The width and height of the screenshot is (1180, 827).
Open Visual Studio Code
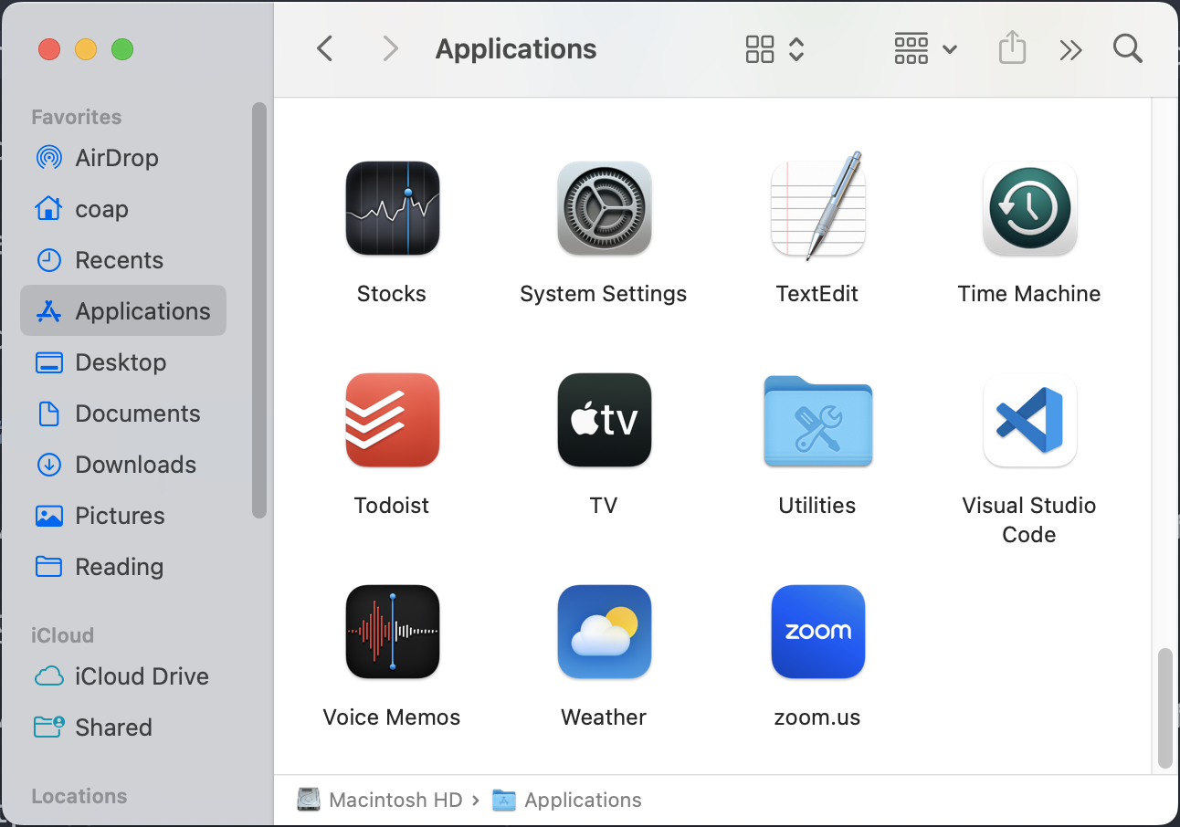[x=1029, y=421]
